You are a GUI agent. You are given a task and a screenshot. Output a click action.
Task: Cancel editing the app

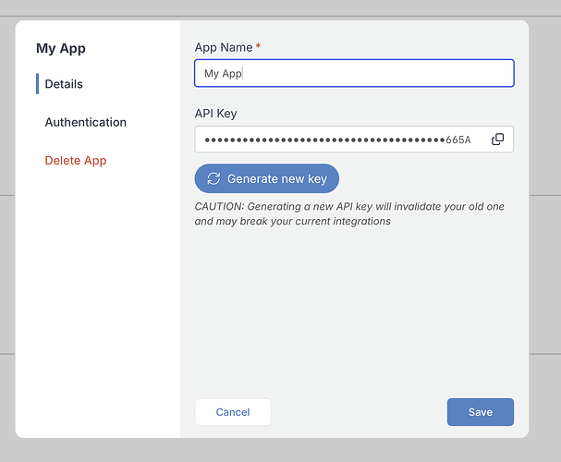click(x=233, y=412)
